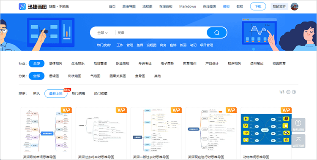Click the 帮助反馈 question mark icon
The width and height of the screenshot is (317, 160).
coord(298,123)
